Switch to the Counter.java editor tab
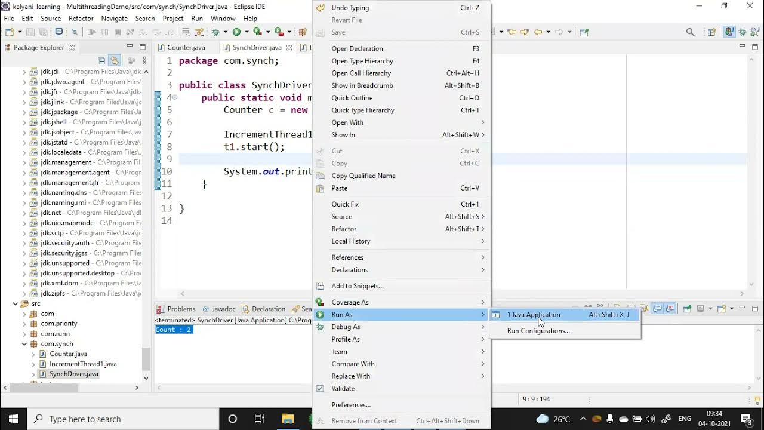The width and height of the screenshot is (764, 430). (x=186, y=47)
